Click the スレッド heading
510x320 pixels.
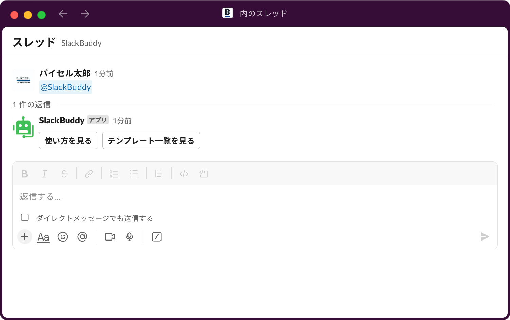(x=34, y=42)
